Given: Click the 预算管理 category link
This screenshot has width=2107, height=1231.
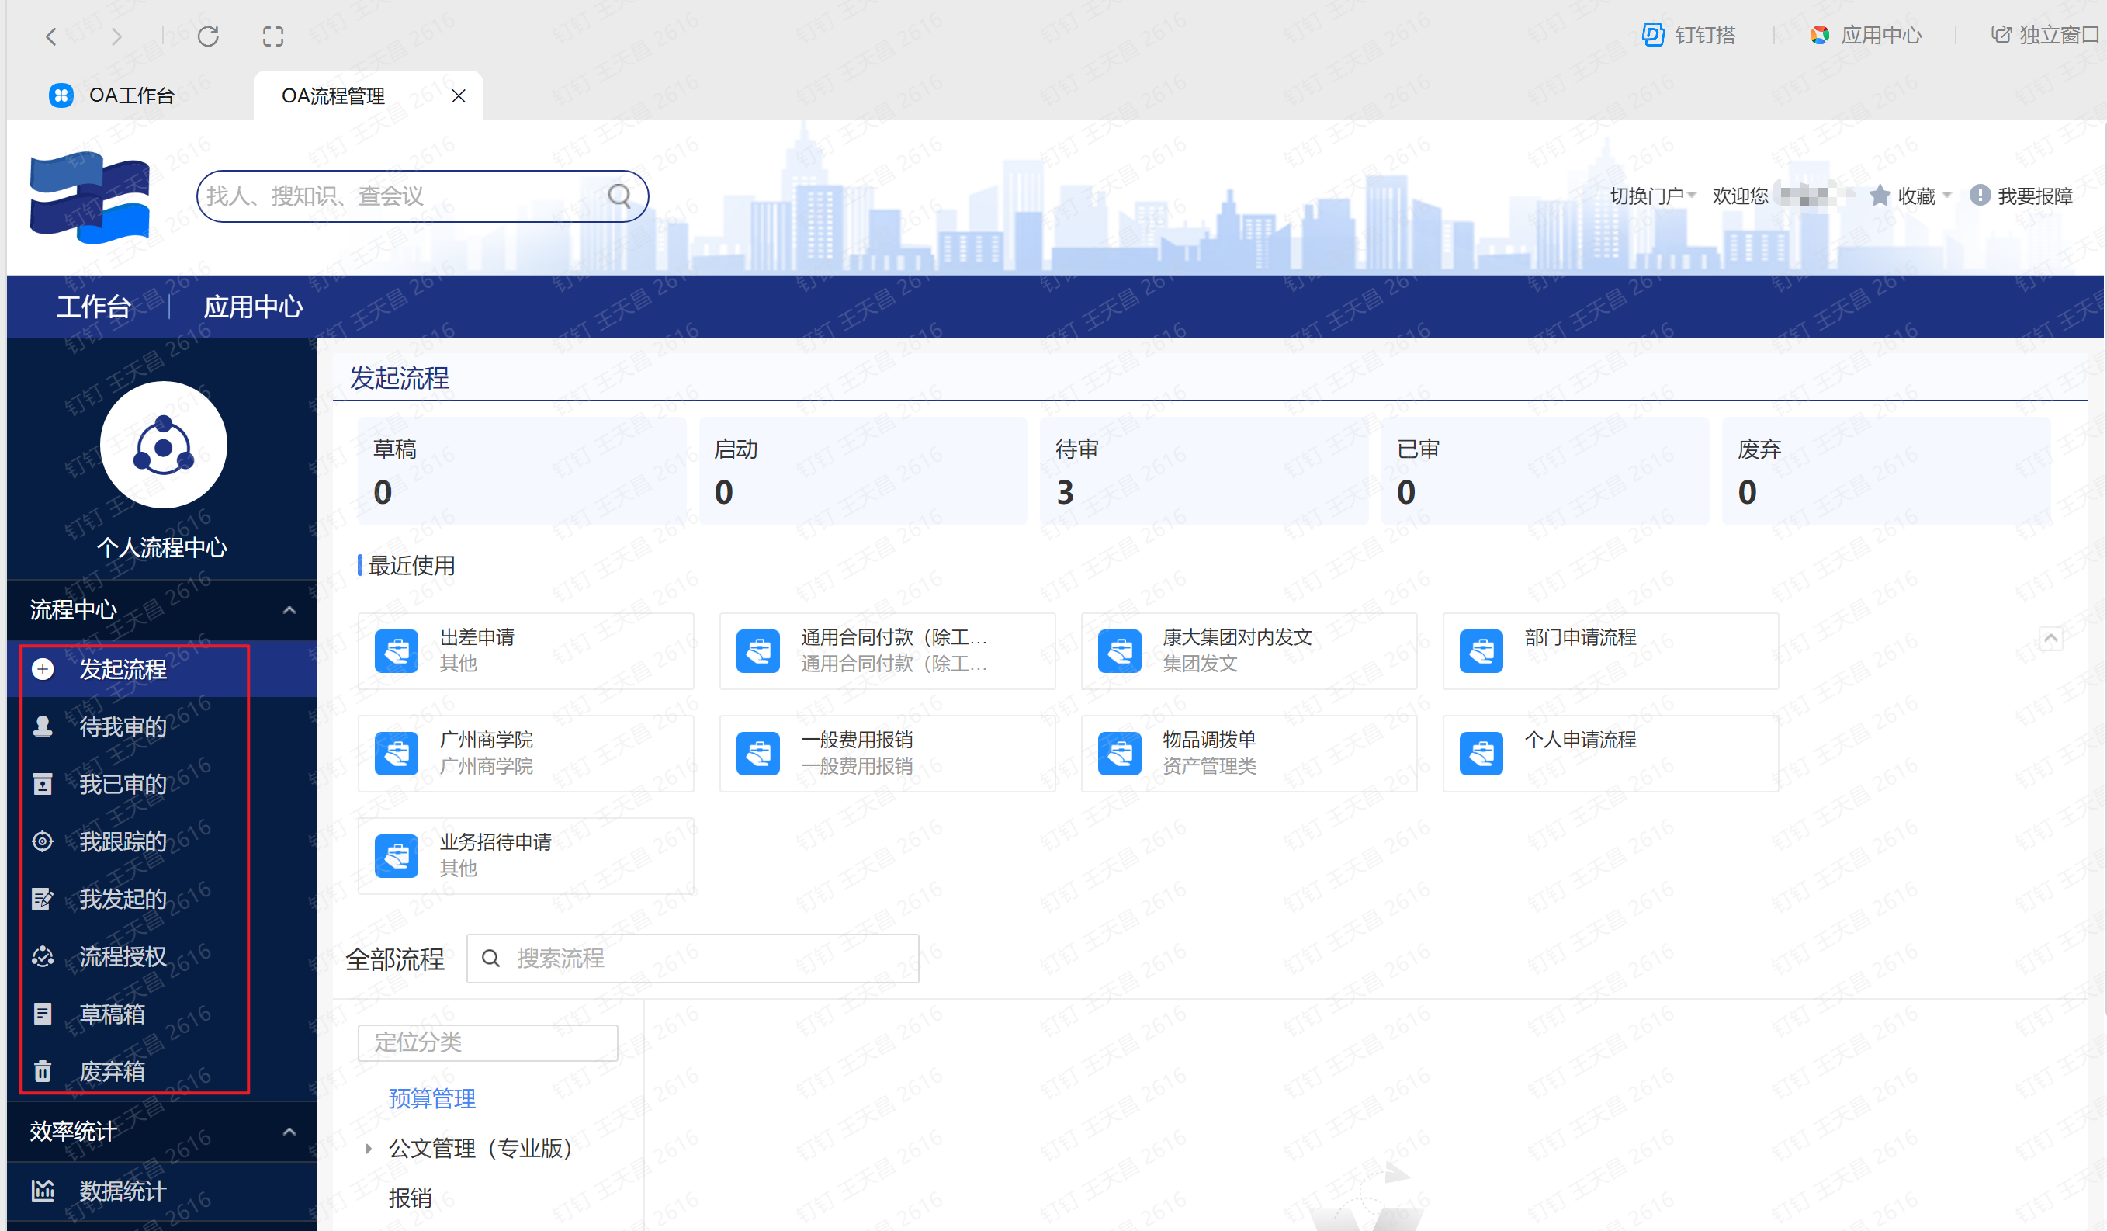Looking at the screenshot, I should pyautogui.click(x=431, y=1098).
